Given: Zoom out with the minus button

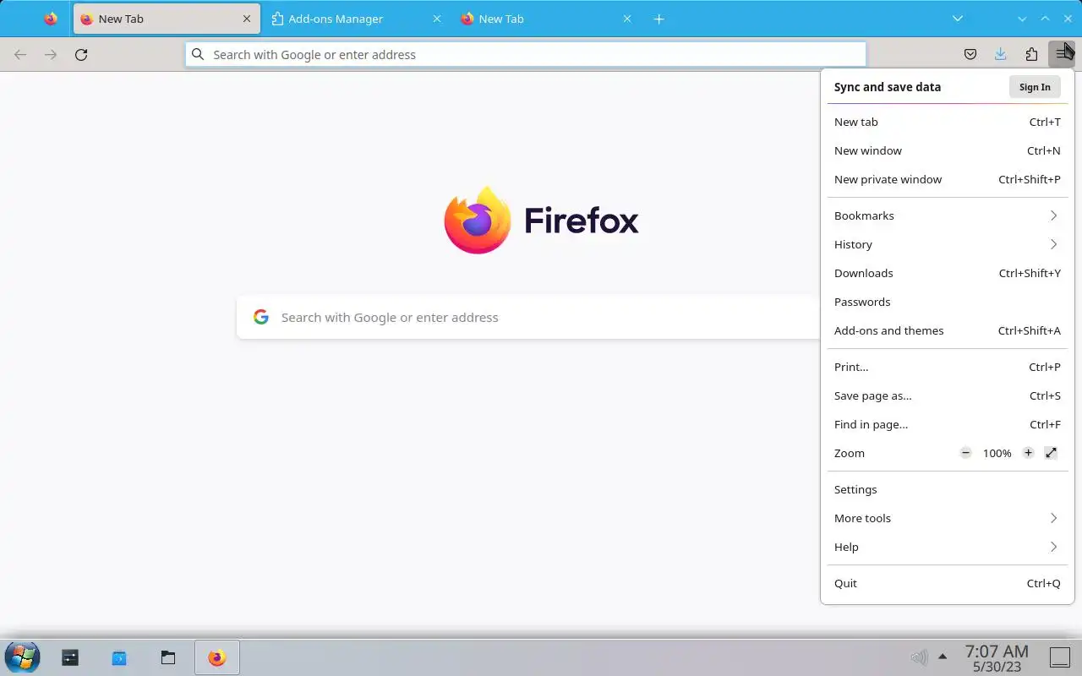Looking at the screenshot, I should [x=965, y=453].
